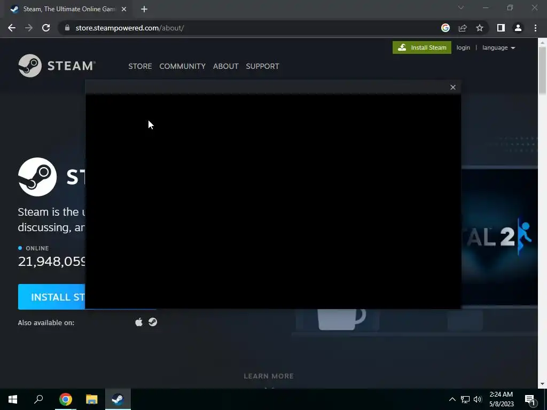Viewport: 547px width, 410px height.
Task: Click the green Install Steam button
Action: pyautogui.click(x=422, y=48)
